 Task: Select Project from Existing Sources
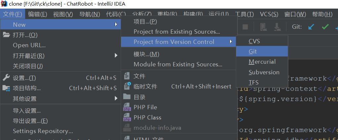coord(177,32)
